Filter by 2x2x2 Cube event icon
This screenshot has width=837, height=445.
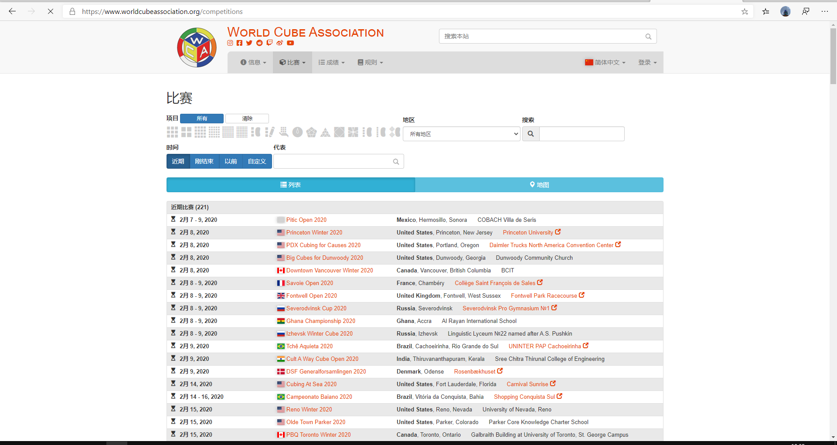[186, 132]
